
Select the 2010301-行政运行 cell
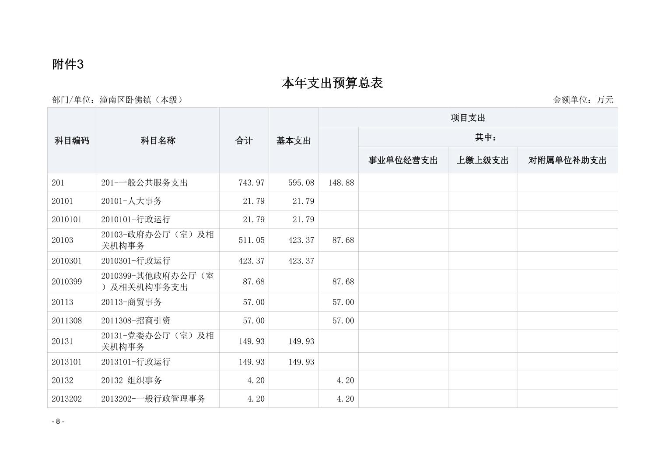(x=158, y=260)
